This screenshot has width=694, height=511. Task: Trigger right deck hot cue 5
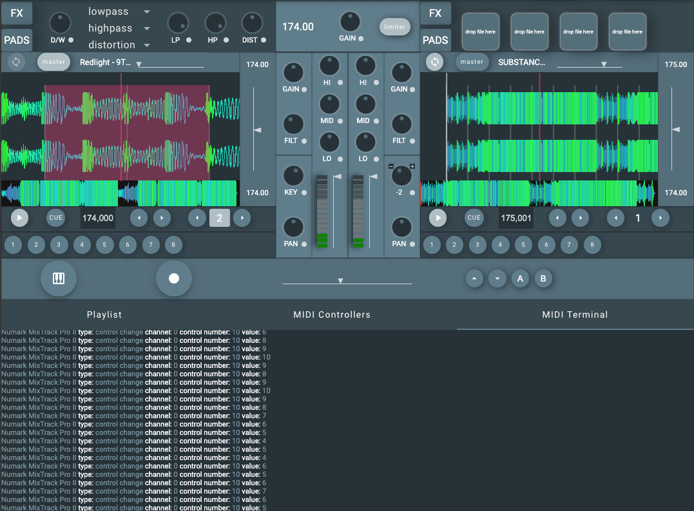(x=523, y=245)
